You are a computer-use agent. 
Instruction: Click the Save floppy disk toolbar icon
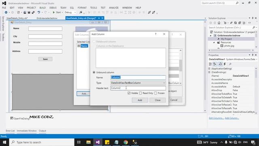click(29, 13)
